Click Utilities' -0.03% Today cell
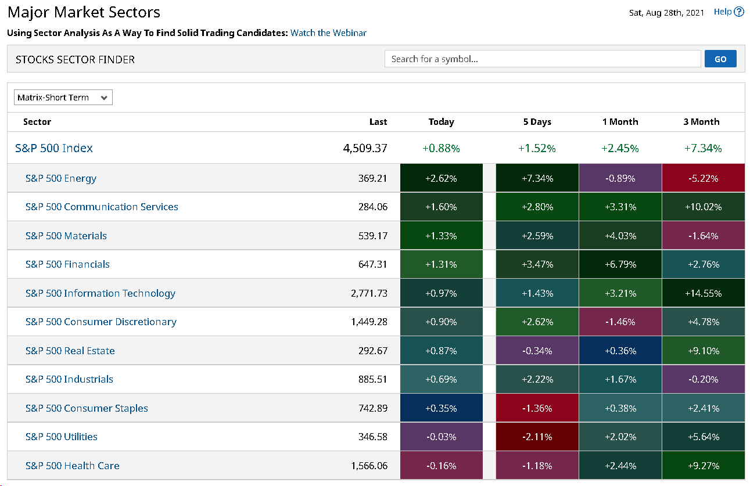Screen dimensions: 750x486 coord(442,437)
